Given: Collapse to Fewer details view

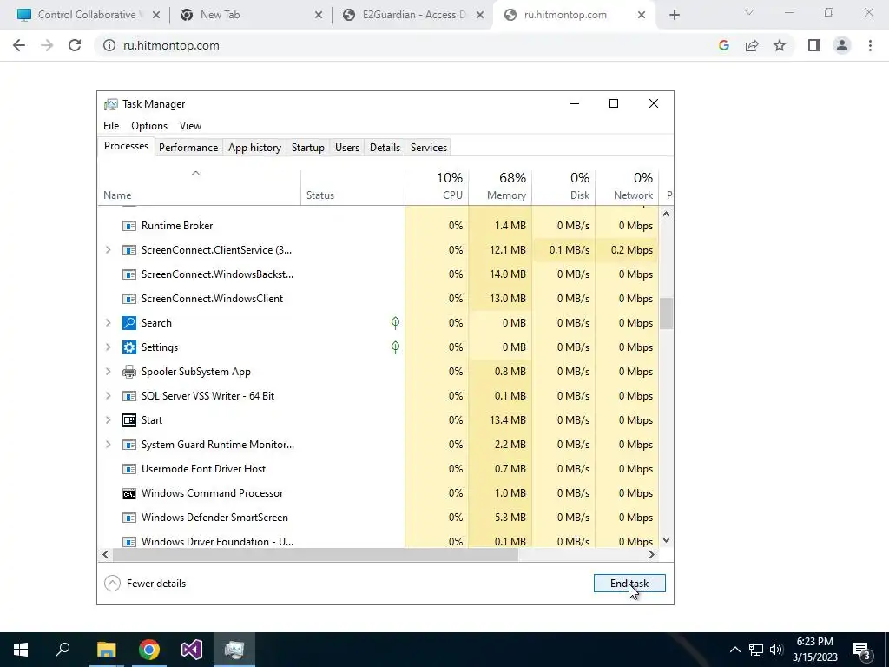Looking at the screenshot, I should tap(146, 584).
